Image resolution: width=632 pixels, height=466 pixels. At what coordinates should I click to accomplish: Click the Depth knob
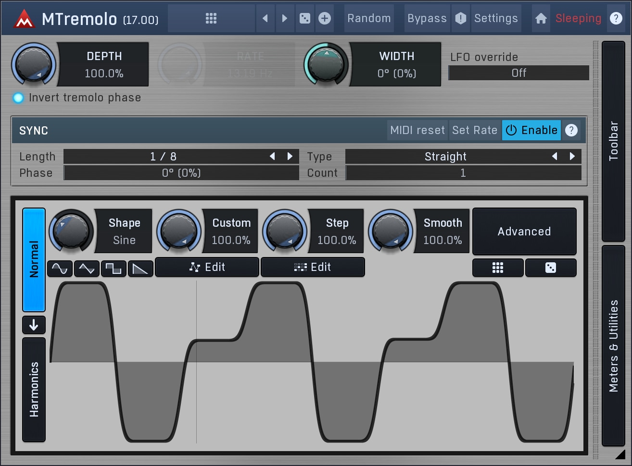coord(33,64)
